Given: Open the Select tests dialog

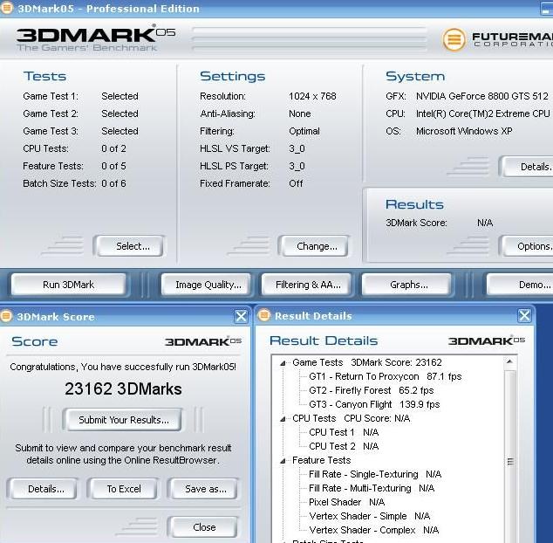Looking at the screenshot, I should (129, 246).
